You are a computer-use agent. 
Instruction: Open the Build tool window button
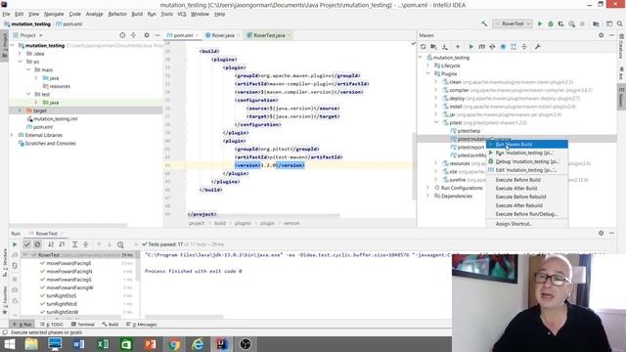click(x=111, y=325)
